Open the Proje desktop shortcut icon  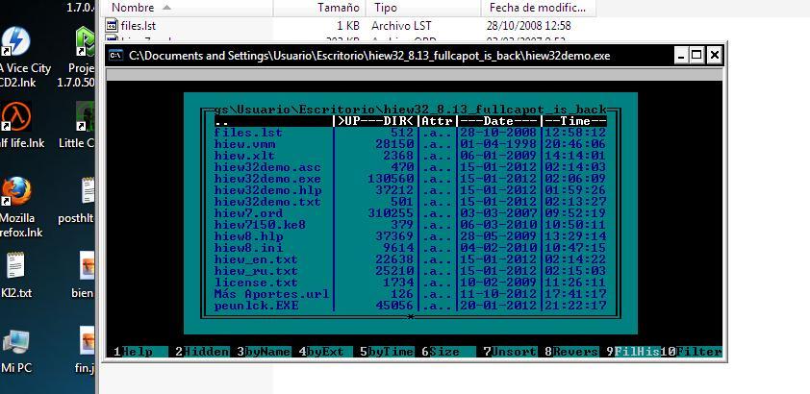(86, 41)
